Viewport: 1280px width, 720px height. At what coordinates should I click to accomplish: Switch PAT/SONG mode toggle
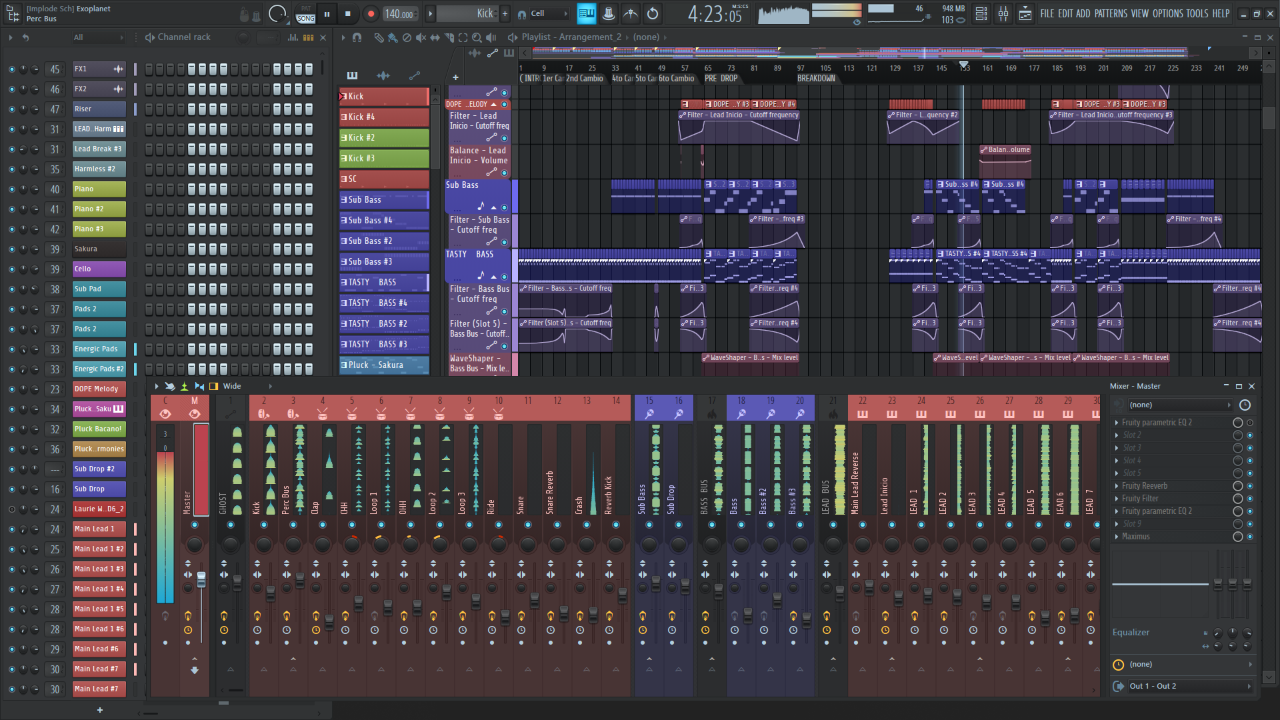coord(305,13)
